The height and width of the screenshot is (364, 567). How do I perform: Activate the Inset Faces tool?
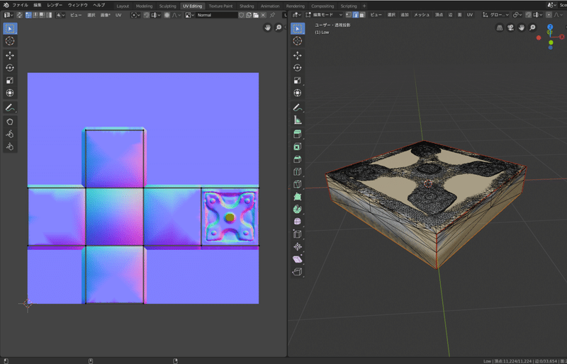(x=297, y=147)
